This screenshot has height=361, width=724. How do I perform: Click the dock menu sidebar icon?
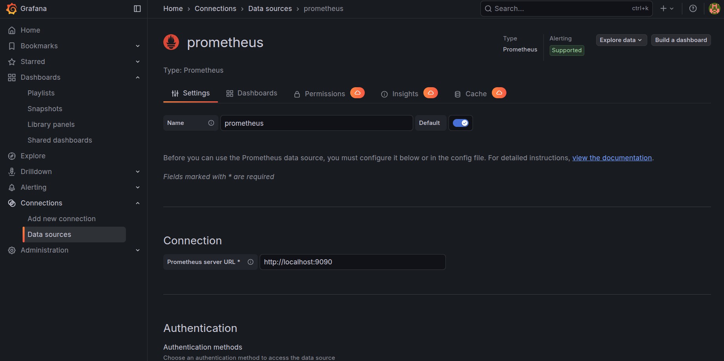point(137,9)
